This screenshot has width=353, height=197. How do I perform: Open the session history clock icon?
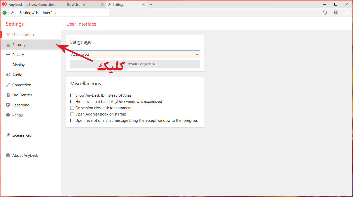[325, 13]
